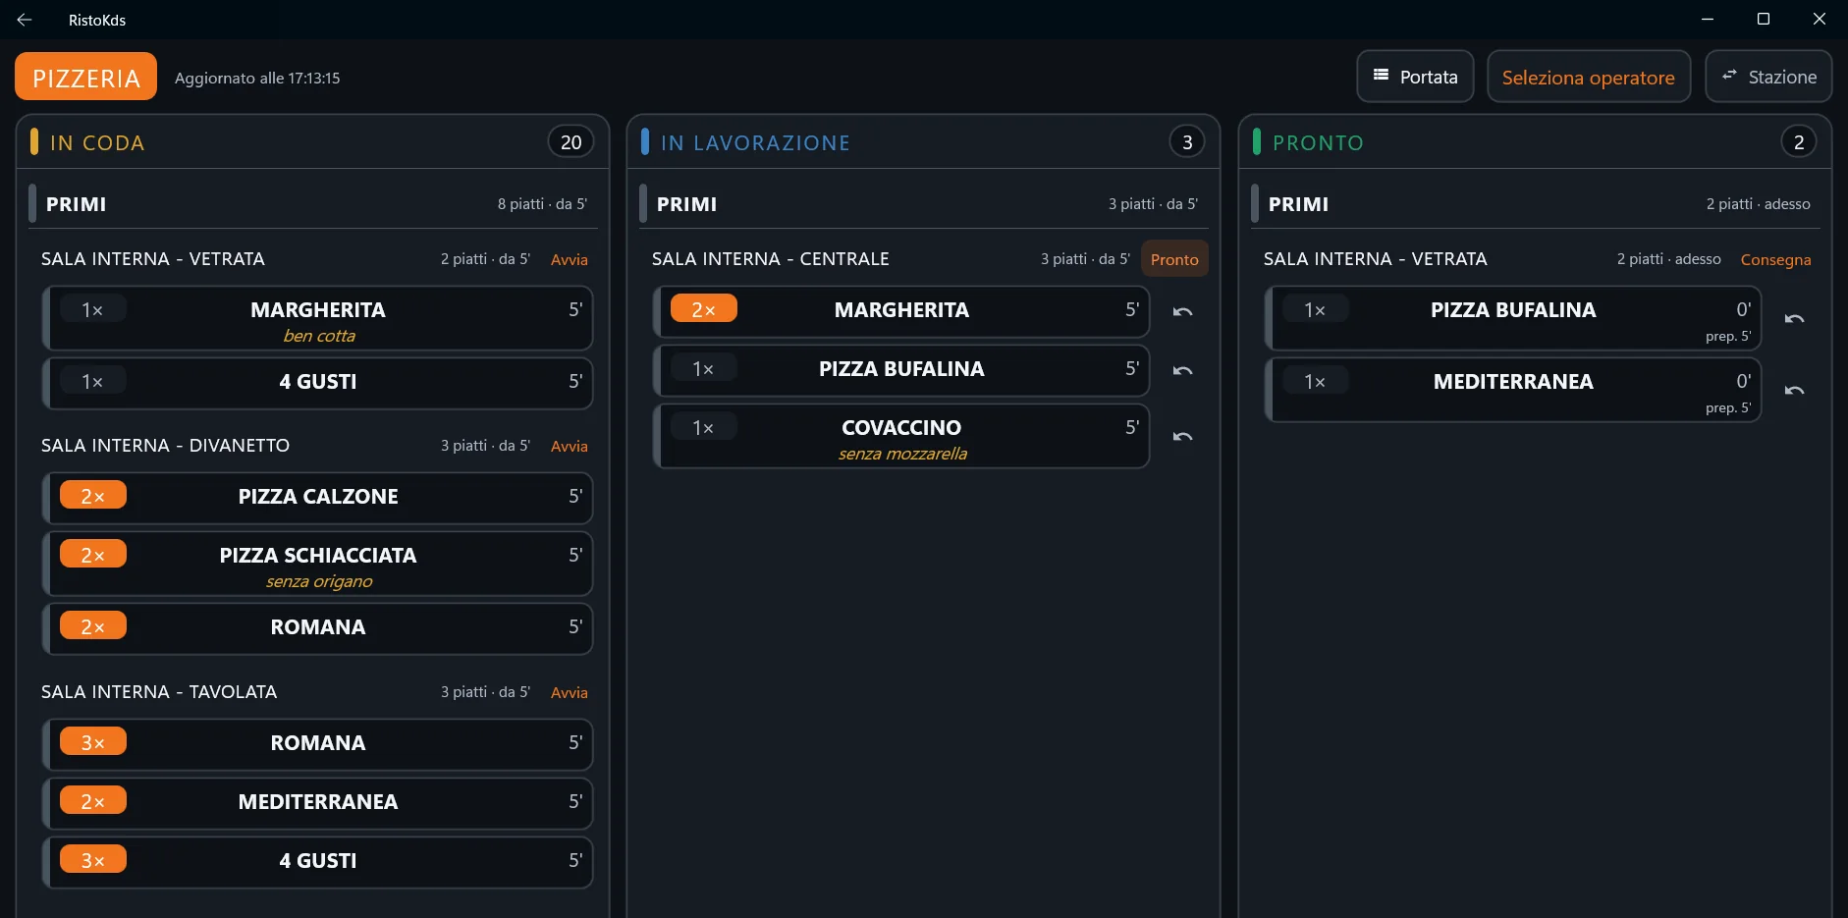Click the Aggiornato alle 17:13:15 timestamp
1848x918 pixels.
[x=257, y=78]
